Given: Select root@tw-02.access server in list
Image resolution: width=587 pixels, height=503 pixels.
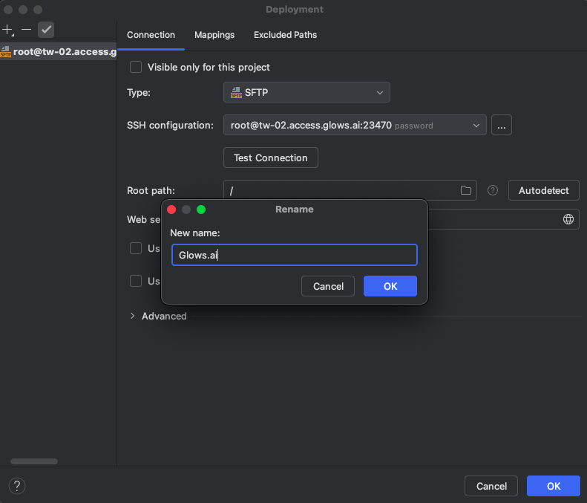Looking at the screenshot, I should click(59, 52).
